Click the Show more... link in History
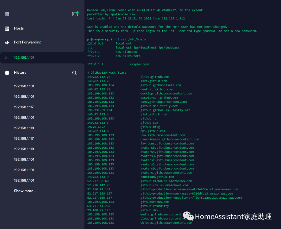The height and width of the screenshot is (229, 281). [x=25, y=191]
